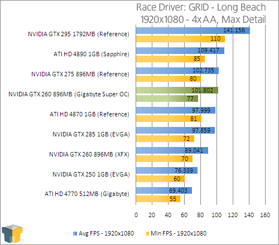Click the x-axis value 140
Image resolution: width=279 pixels, height=245 pixels.
(249, 215)
